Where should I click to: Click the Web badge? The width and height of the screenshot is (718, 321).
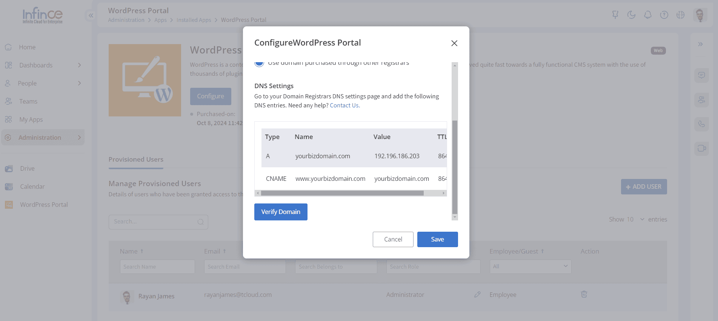[658, 50]
